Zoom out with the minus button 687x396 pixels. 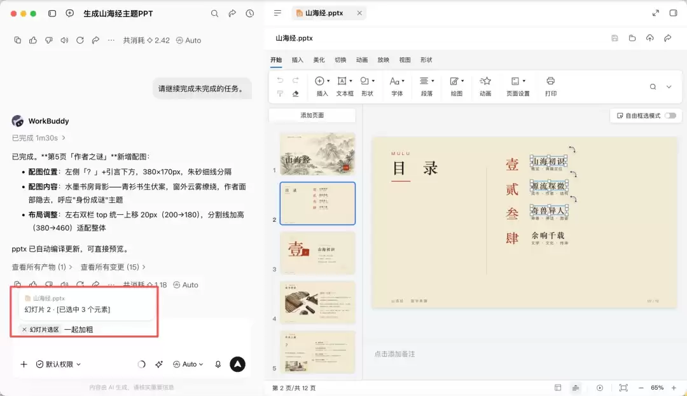click(x=641, y=388)
